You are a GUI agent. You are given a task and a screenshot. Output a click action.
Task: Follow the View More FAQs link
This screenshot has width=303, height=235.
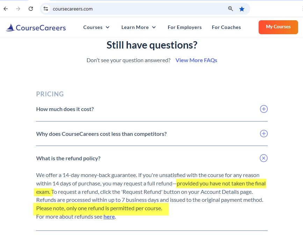click(196, 60)
